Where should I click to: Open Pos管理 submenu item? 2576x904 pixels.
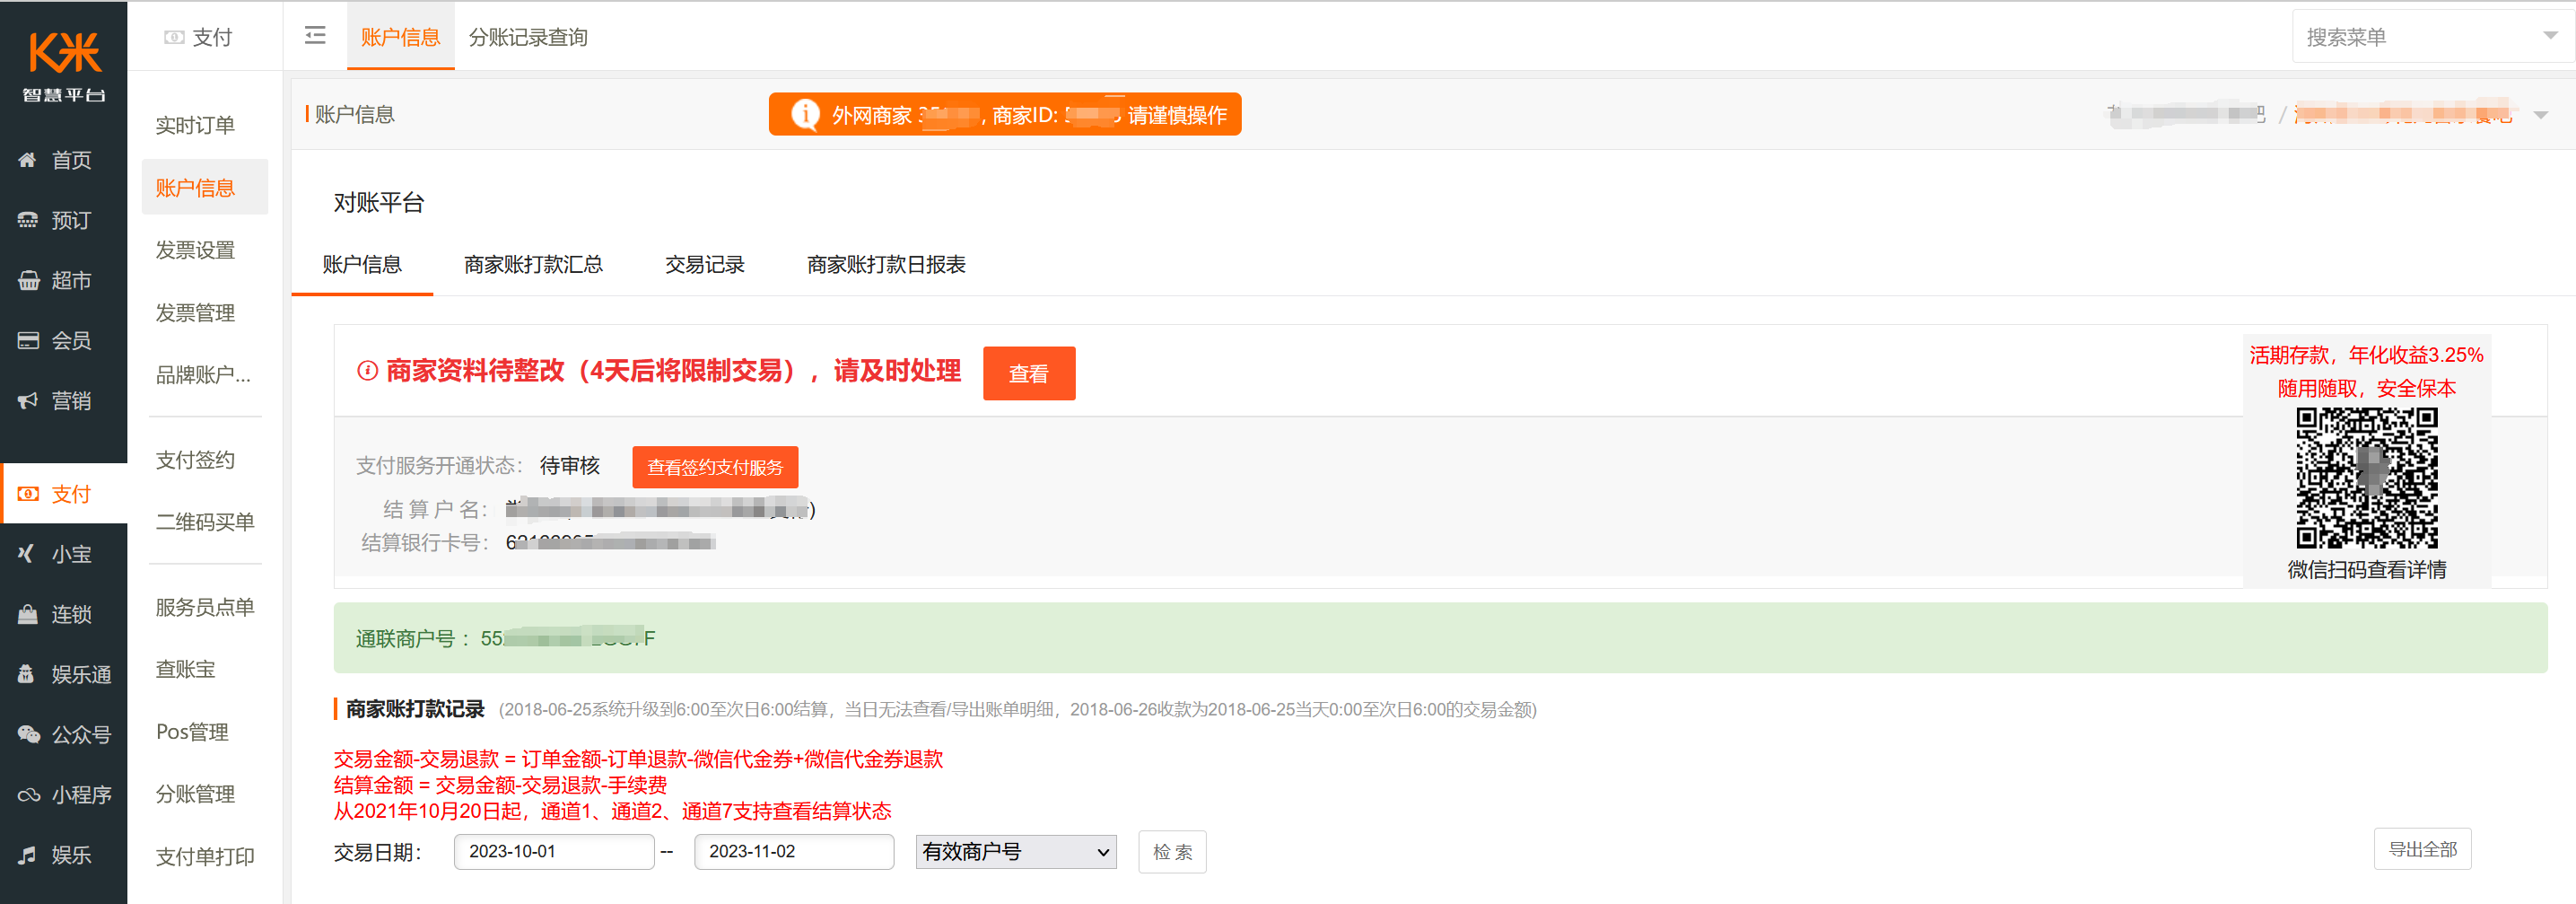click(x=192, y=732)
